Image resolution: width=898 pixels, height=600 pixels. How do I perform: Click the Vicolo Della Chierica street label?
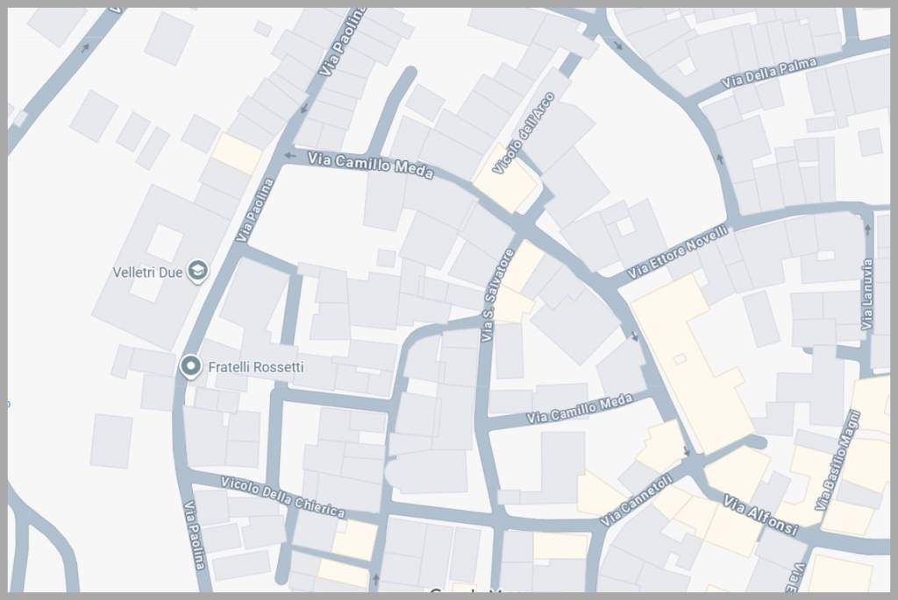tap(282, 496)
